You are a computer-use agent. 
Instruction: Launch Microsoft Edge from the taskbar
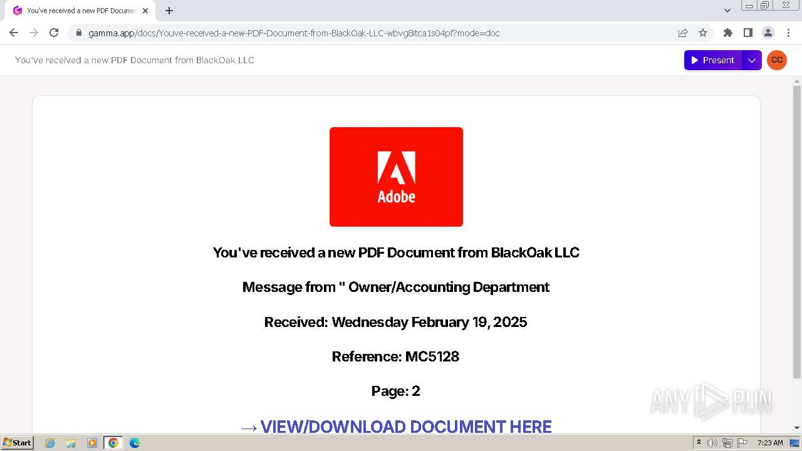(x=135, y=443)
